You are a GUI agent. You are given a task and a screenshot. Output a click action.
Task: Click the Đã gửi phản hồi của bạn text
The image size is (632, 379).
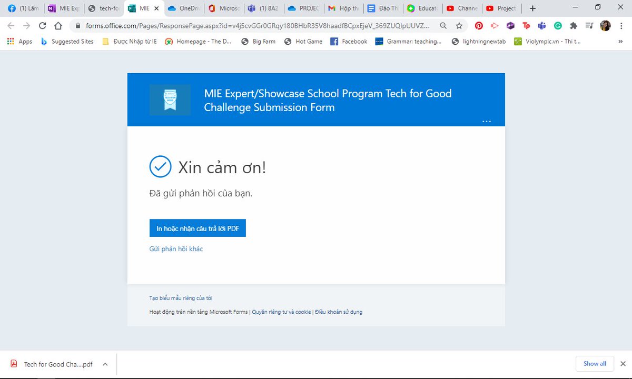201,193
